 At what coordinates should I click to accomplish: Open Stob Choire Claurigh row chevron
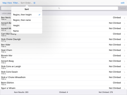124,40
